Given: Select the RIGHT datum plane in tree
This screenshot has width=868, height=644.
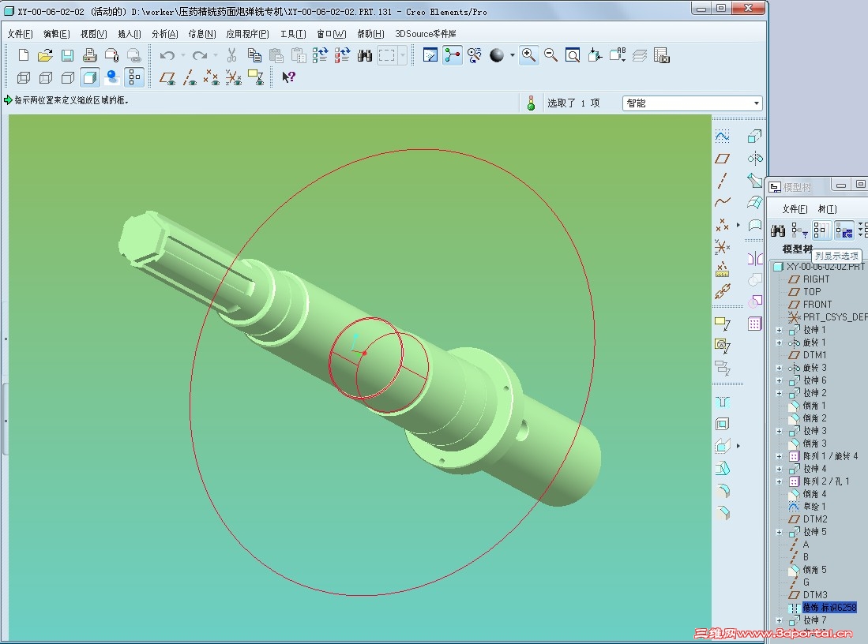Looking at the screenshot, I should (816, 279).
